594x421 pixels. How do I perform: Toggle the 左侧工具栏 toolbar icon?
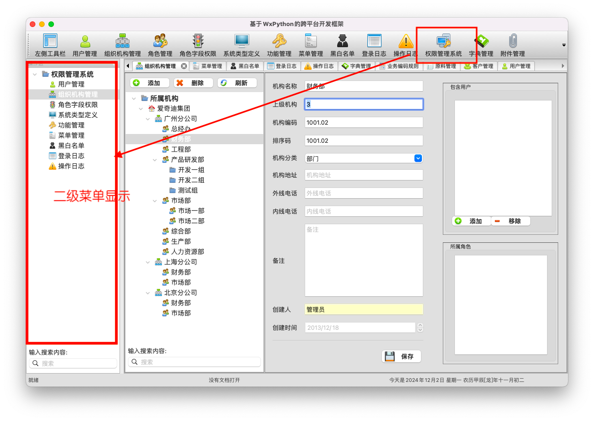click(x=50, y=45)
